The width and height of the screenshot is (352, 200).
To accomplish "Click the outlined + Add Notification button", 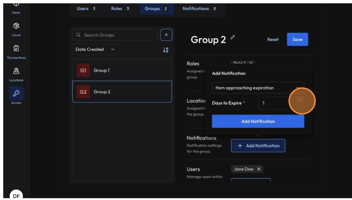I will (x=258, y=145).
